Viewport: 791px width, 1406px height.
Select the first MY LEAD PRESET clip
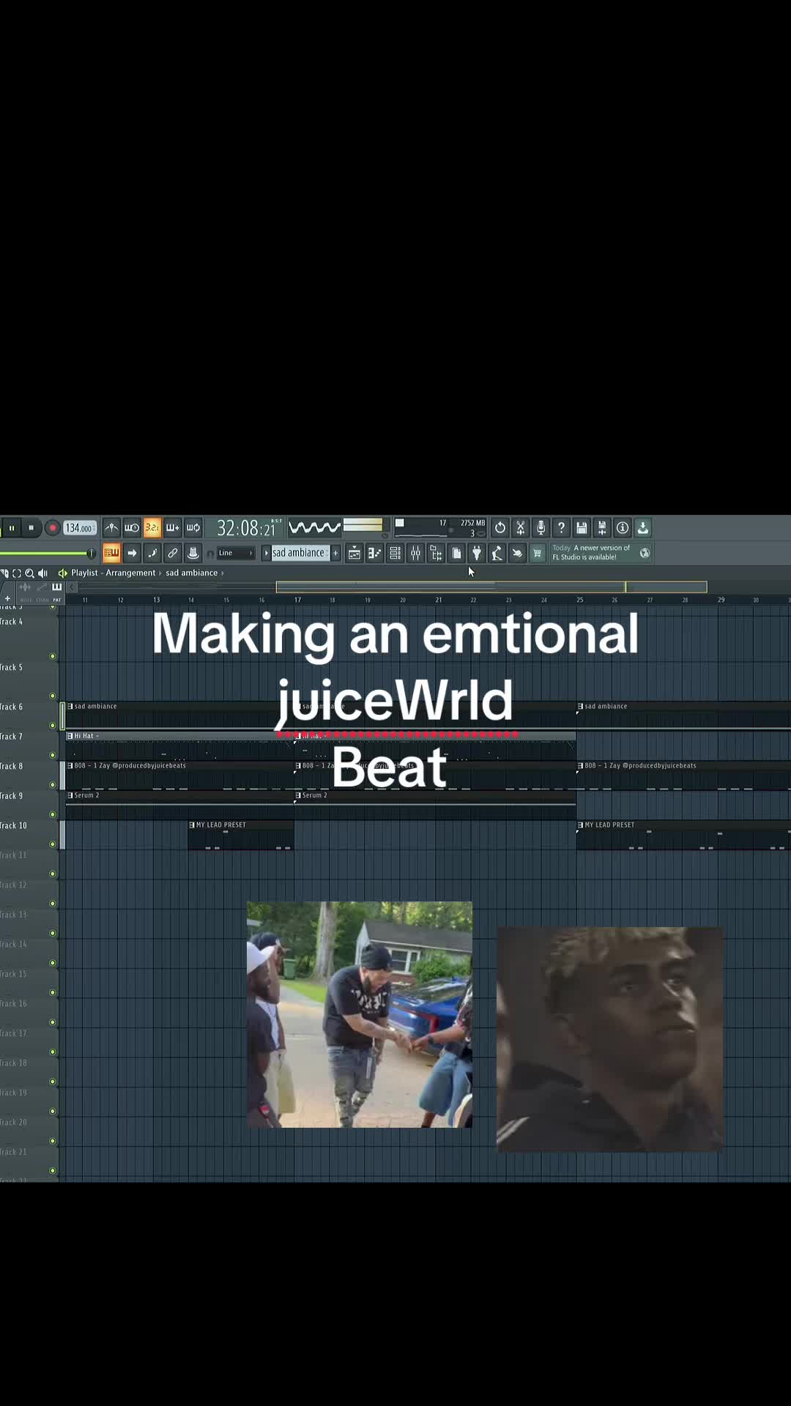click(x=241, y=835)
